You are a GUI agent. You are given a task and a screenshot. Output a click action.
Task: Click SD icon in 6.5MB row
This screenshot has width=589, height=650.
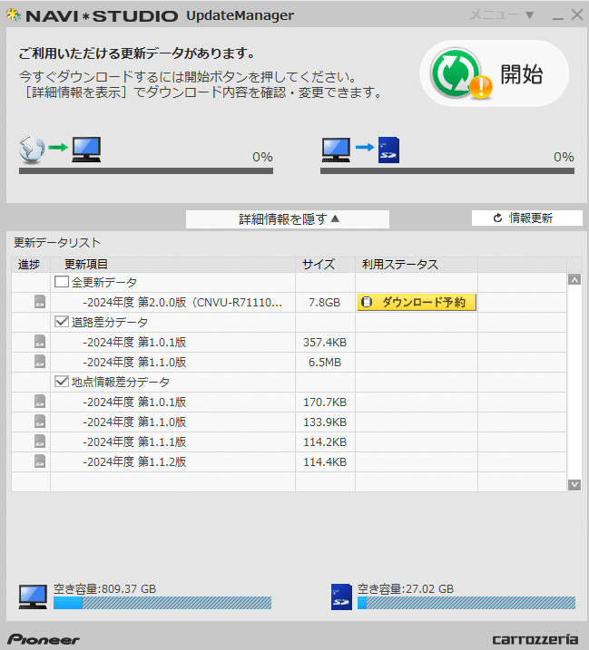click(40, 362)
